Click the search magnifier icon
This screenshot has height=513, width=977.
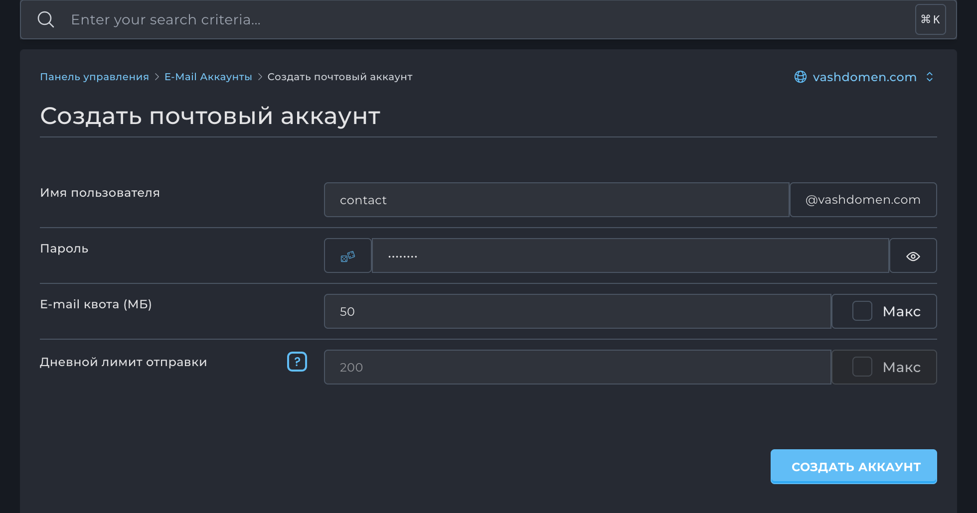pos(46,19)
